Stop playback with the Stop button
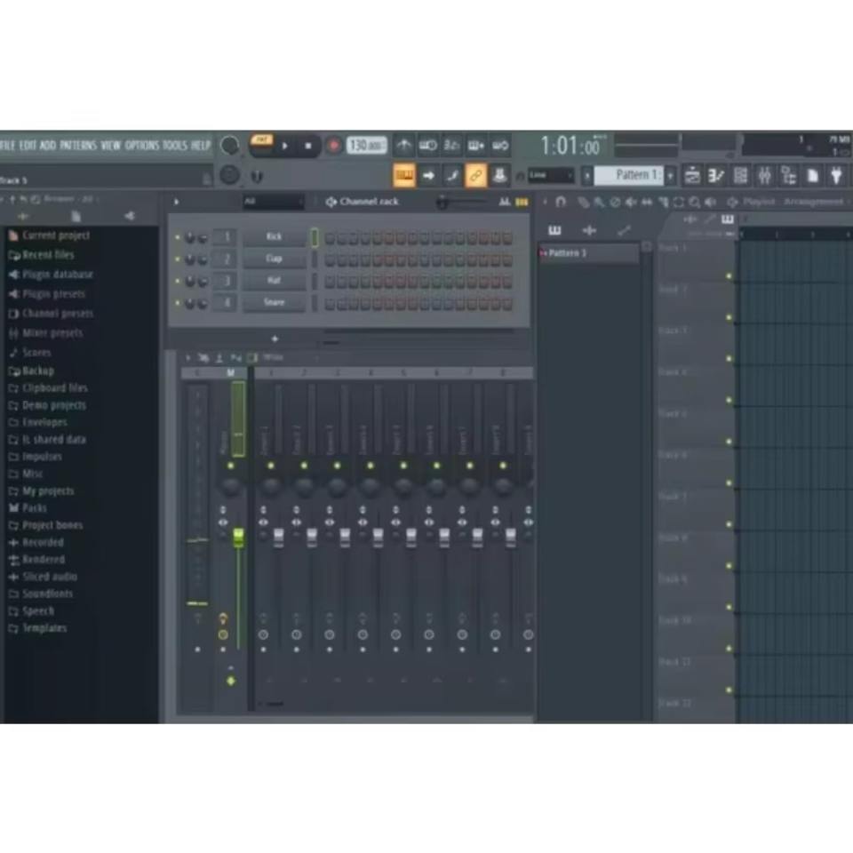This screenshot has width=853, height=853. [x=308, y=146]
